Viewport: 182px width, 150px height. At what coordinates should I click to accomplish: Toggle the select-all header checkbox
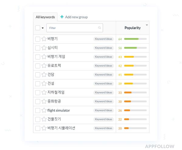(x=38, y=28)
